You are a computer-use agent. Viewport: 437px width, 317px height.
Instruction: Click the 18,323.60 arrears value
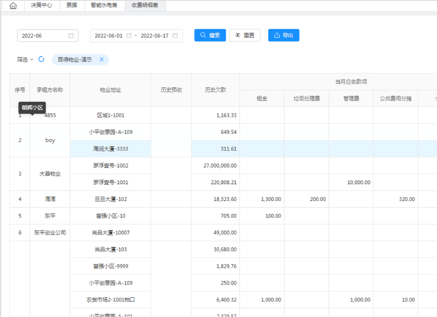pos(225,199)
